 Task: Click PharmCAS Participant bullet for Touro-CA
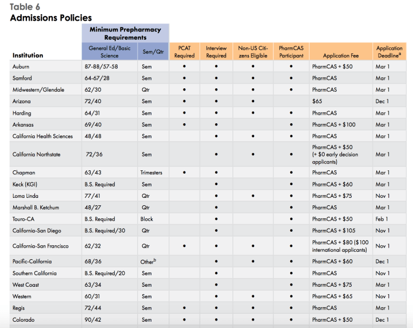pos(291,219)
